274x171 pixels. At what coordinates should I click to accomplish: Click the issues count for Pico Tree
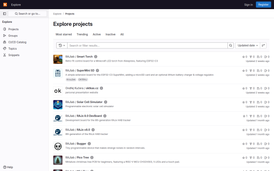267,158
